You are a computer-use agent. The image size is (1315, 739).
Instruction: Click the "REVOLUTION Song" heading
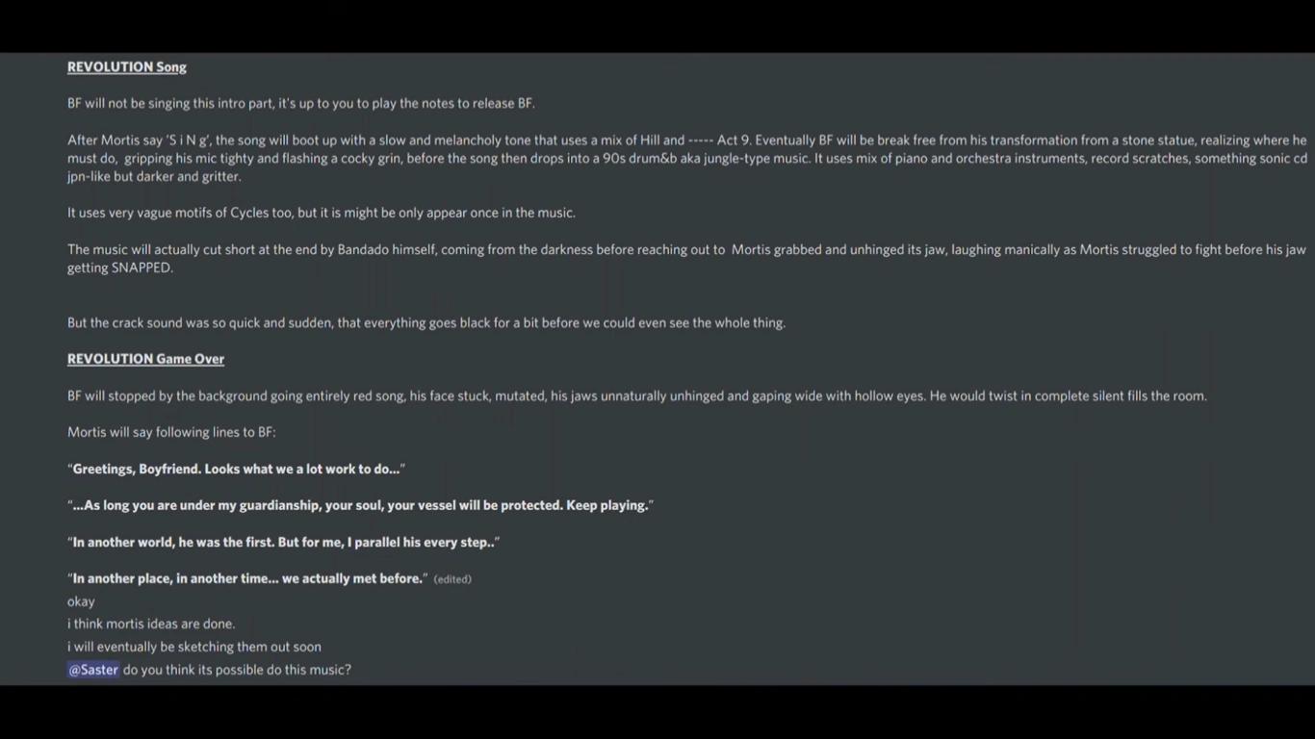[127, 67]
